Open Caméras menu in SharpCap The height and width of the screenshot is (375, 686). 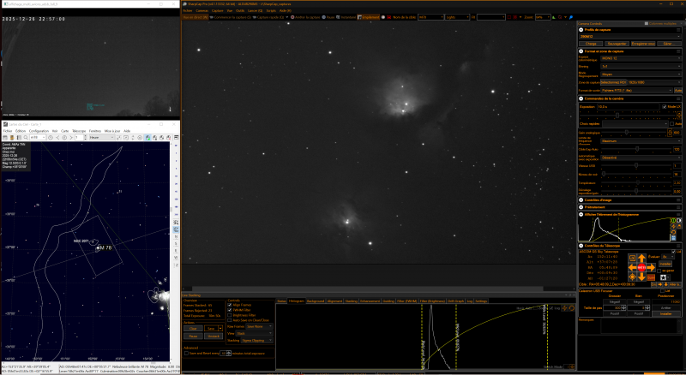click(202, 10)
